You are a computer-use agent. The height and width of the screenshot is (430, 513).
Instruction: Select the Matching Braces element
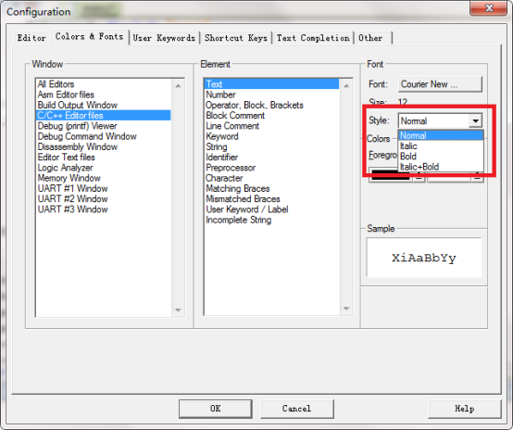pyautogui.click(x=272, y=188)
